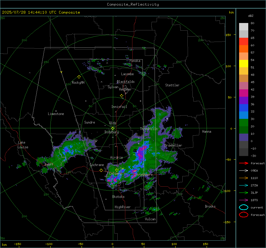
Task: Click the Innisfail label
Action: (x=119, y=107)
